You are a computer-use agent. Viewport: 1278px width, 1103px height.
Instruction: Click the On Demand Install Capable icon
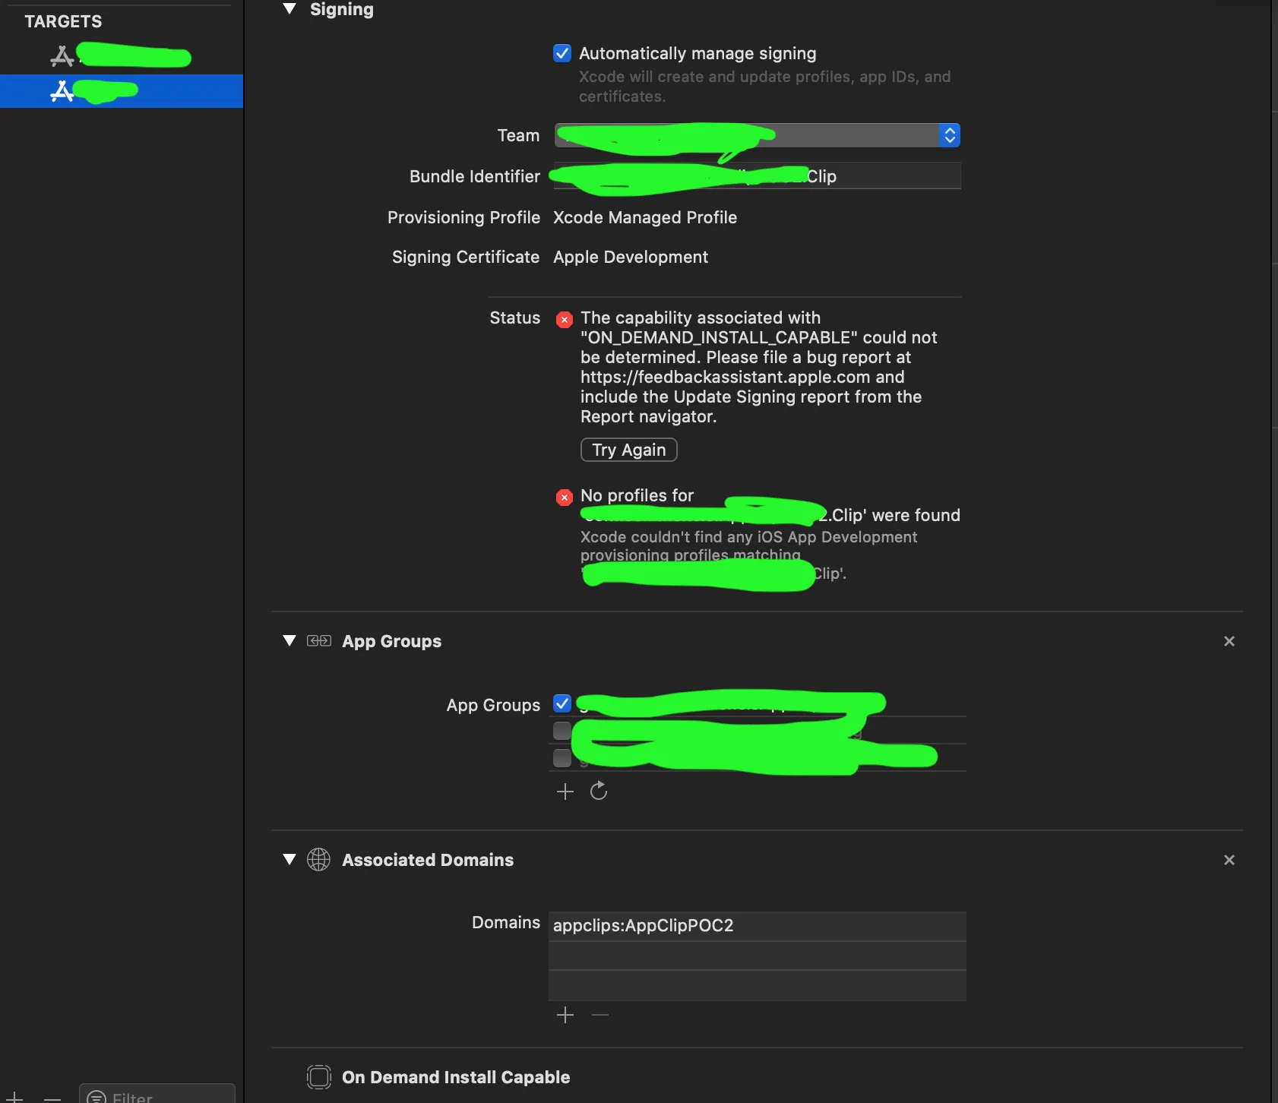click(x=318, y=1077)
